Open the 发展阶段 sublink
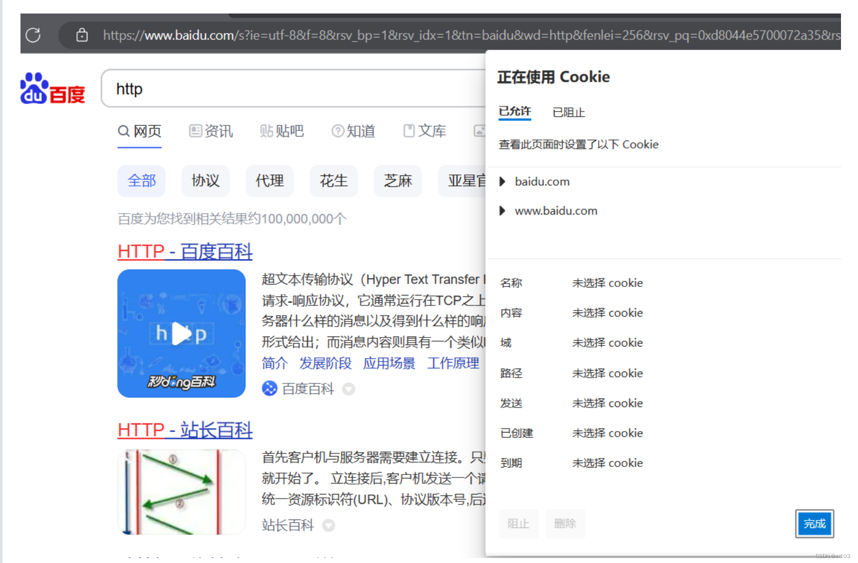 [x=325, y=363]
